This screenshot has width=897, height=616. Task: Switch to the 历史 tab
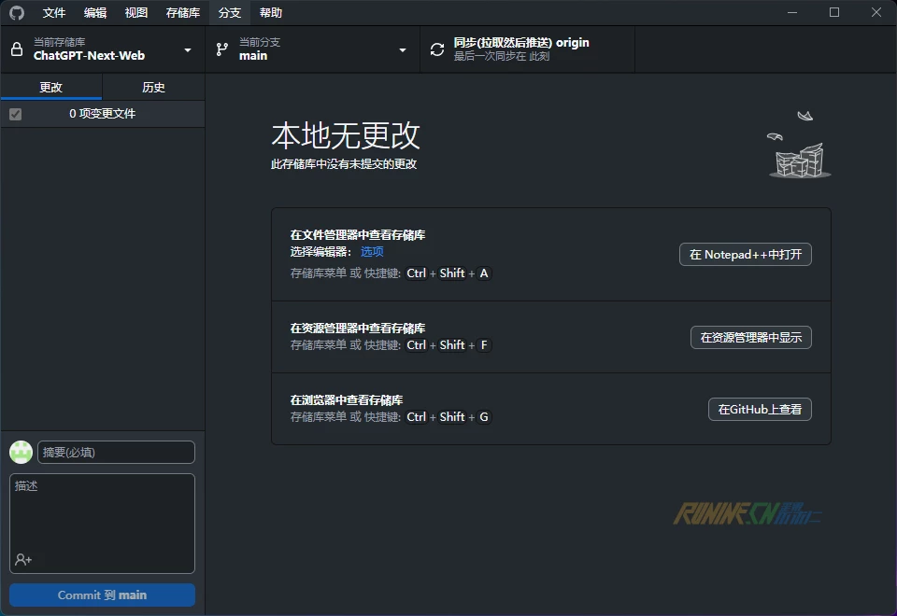point(153,87)
